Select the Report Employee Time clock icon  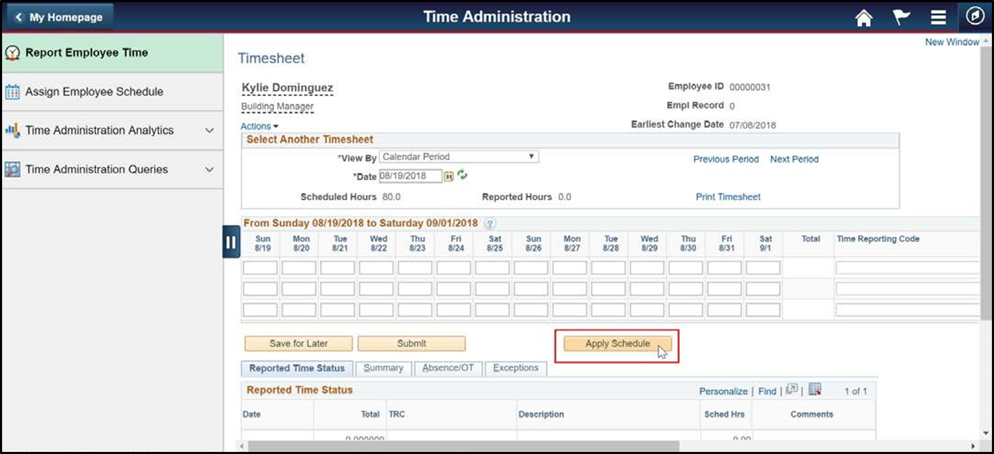[x=14, y=52]
